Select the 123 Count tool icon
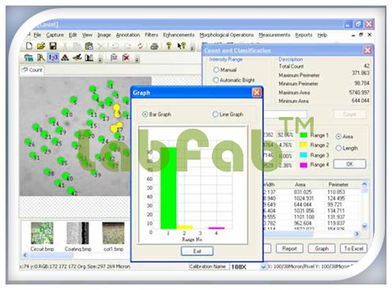The image size is (392, 290). click(x=53, y=58)
